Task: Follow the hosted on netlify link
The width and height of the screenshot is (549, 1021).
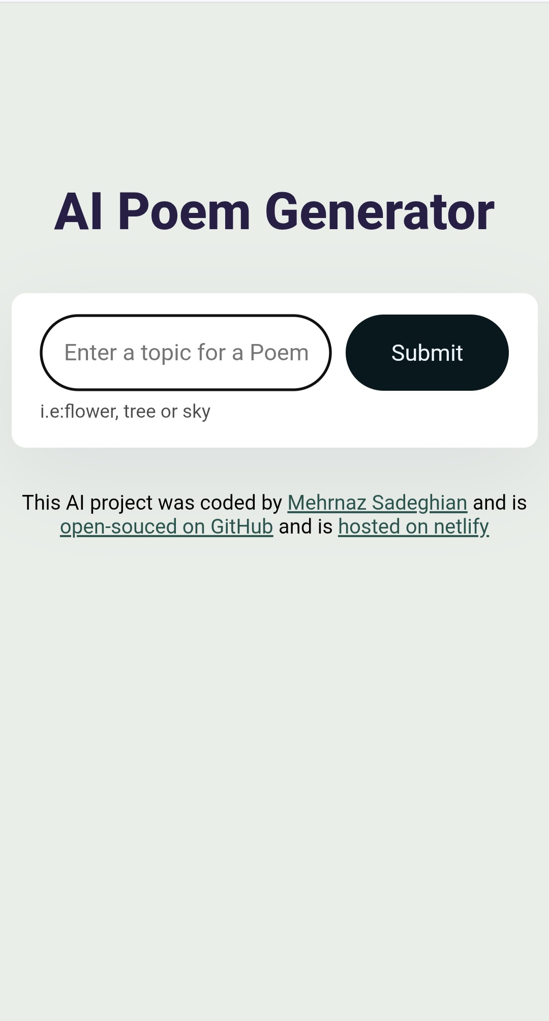Action: click(x=413, y=527)
